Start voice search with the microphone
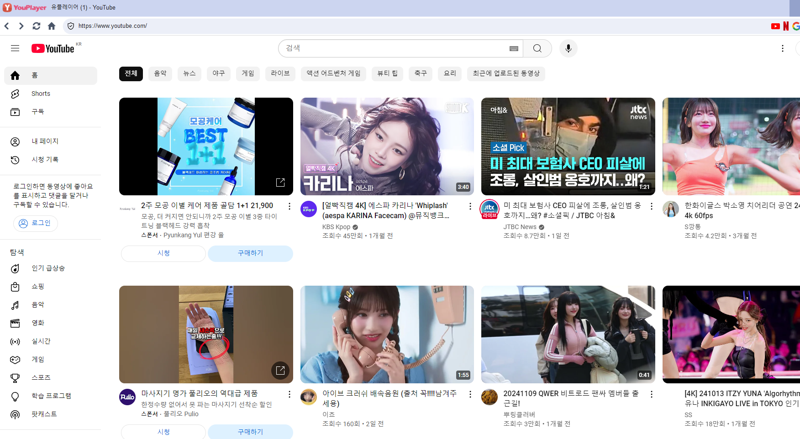This screenshot has width=800, height=439. pyautogui.click(x=568, y=48)
